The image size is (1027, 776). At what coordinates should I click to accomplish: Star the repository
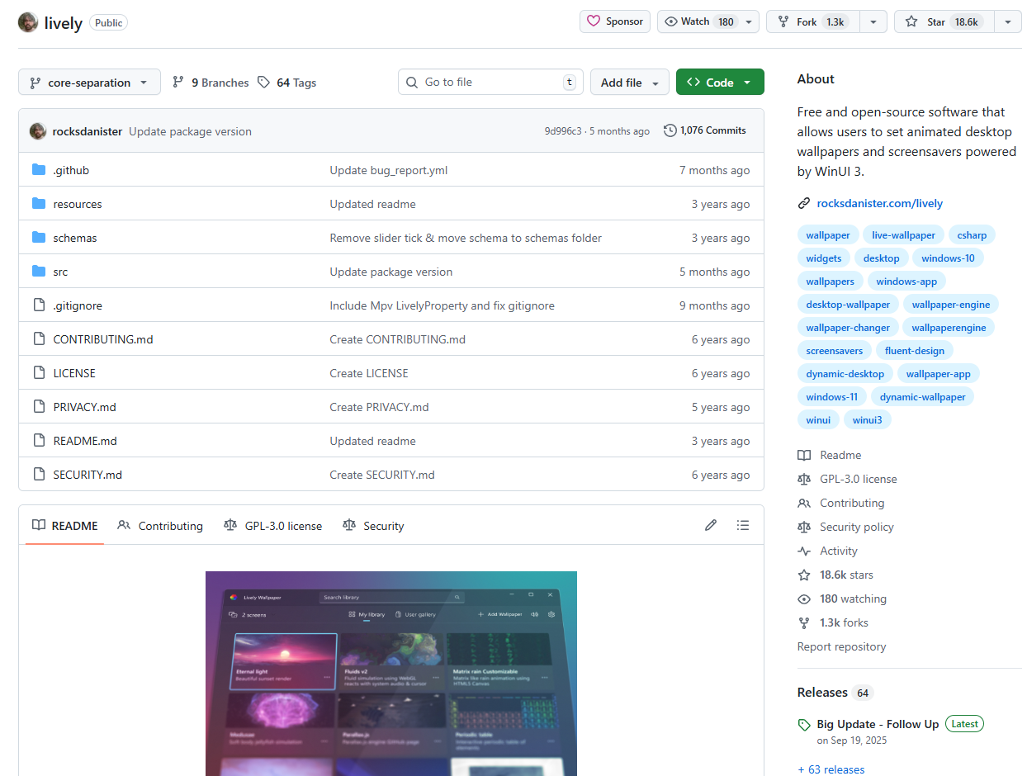tap(944, 21)
